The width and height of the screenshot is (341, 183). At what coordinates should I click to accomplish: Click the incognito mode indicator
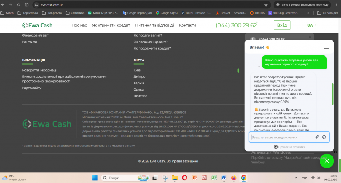click(302, 5)
